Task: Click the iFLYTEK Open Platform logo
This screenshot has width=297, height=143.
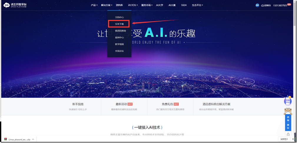Action: click(x=15, y=5)
